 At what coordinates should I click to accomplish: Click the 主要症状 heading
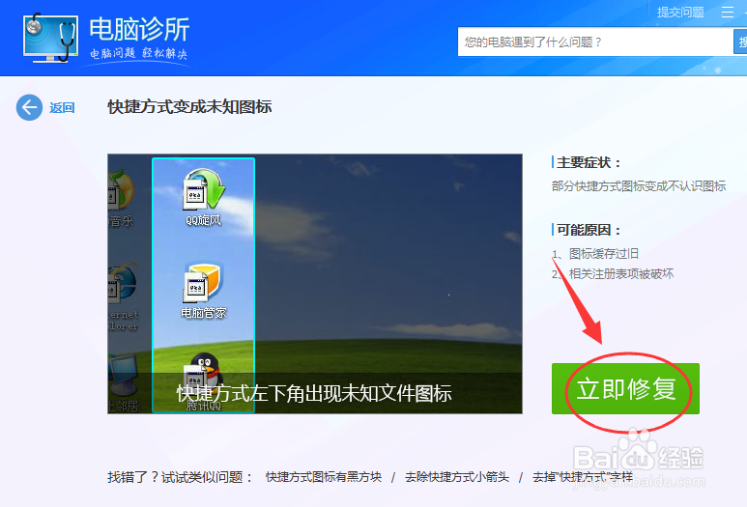click(x=589, y=162)
